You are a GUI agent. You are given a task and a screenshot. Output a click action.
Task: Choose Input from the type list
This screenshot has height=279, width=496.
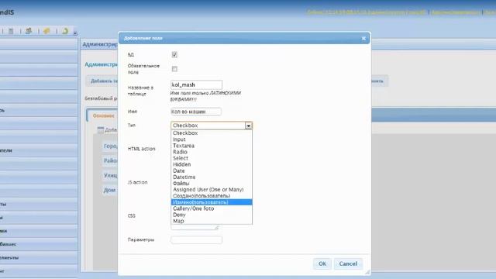click(x=212, y=139)
